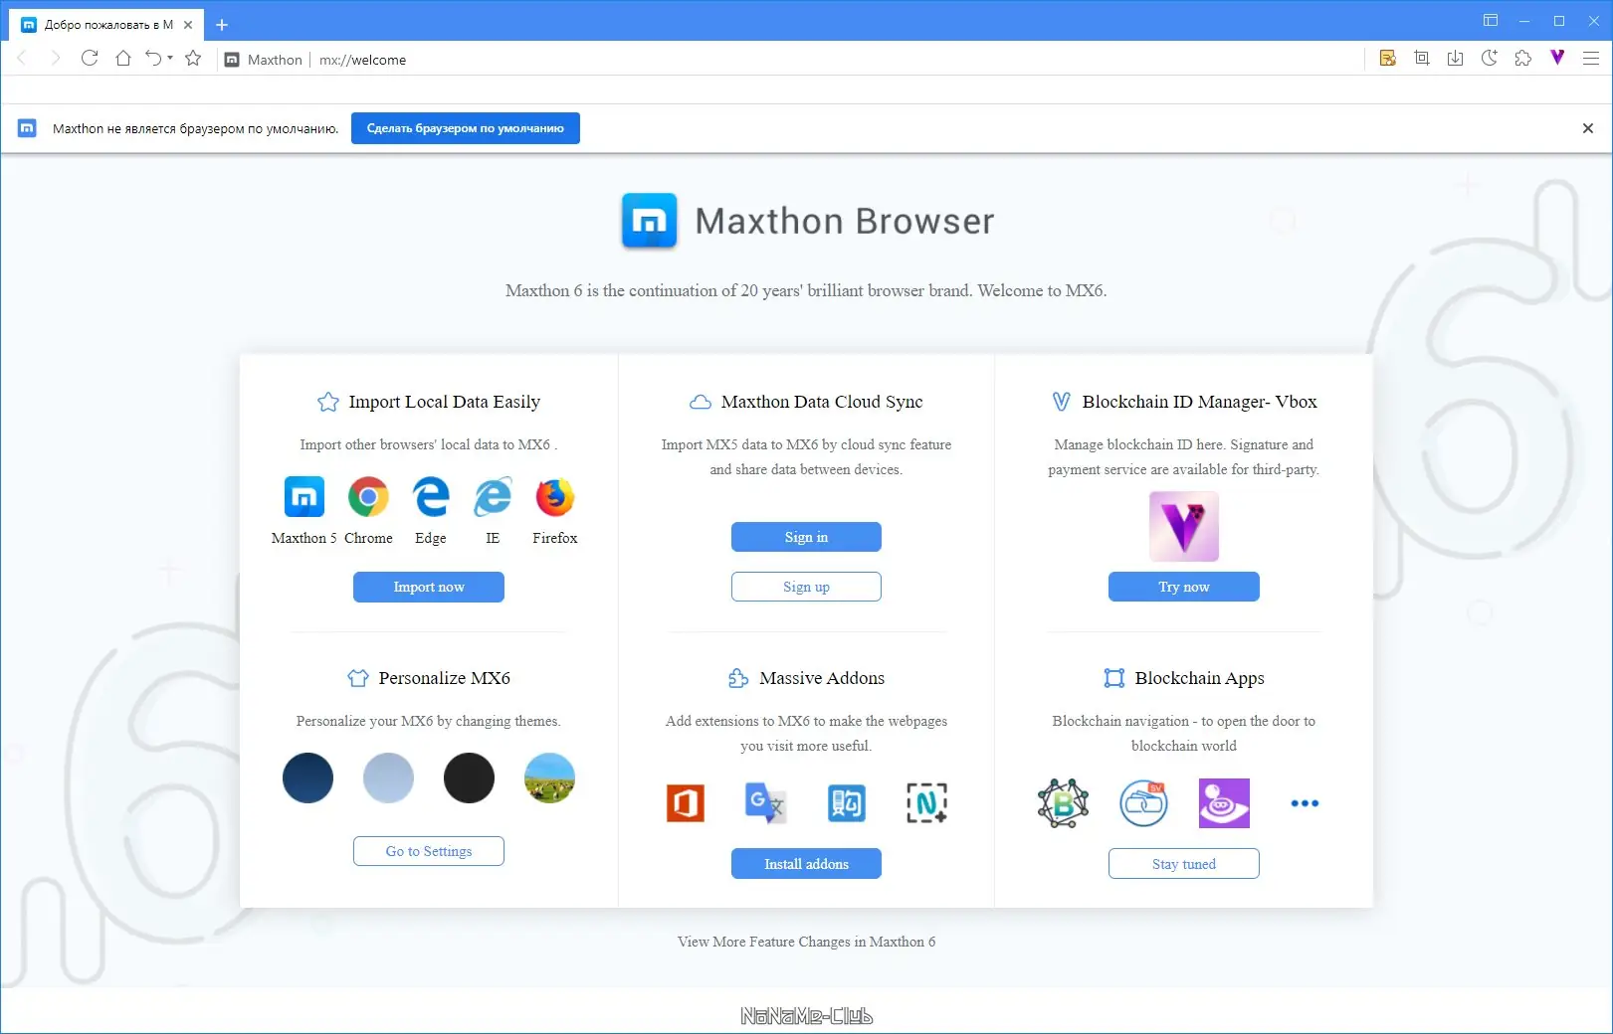Click the Sign up button
Viewport: 1613px width, 1034px height.
tap(806, 587)
